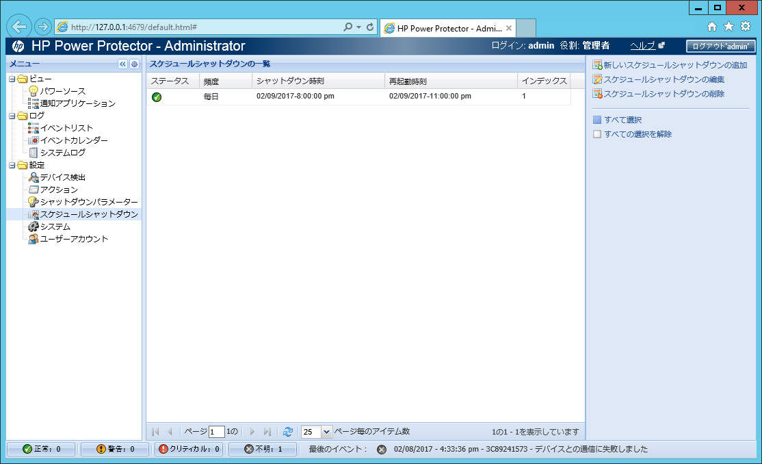Open the new blank browser tab
The height and width of the screenshot is (464, 762).
(x=526, y=28)
